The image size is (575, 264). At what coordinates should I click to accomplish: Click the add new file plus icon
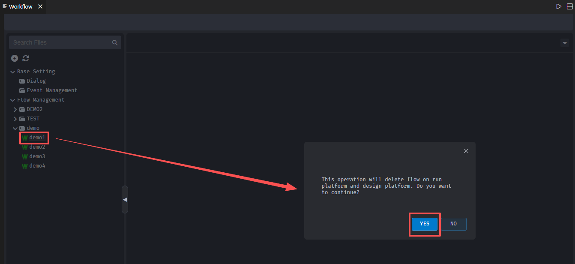15,58
